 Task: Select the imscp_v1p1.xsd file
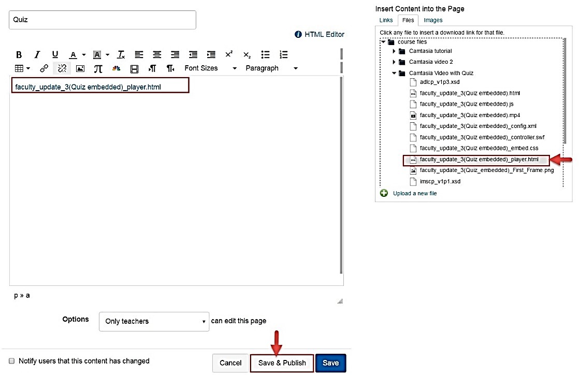point(440,181)
